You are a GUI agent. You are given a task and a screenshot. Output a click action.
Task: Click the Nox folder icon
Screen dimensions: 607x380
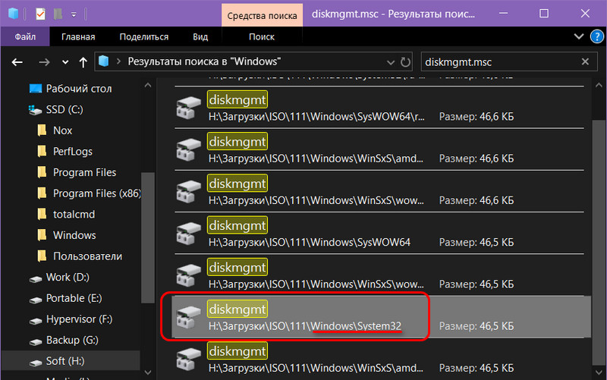click(x=42, y=130)
